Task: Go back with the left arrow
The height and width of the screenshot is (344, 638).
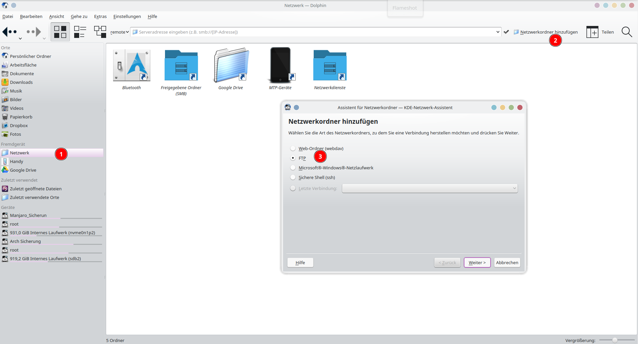Action: pyautogui.click(x=10, y=32)
